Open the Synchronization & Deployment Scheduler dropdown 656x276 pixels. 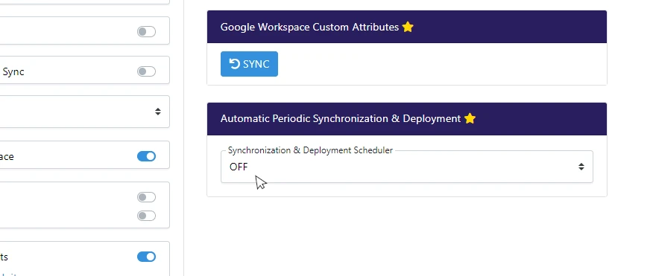coord(407,167)
